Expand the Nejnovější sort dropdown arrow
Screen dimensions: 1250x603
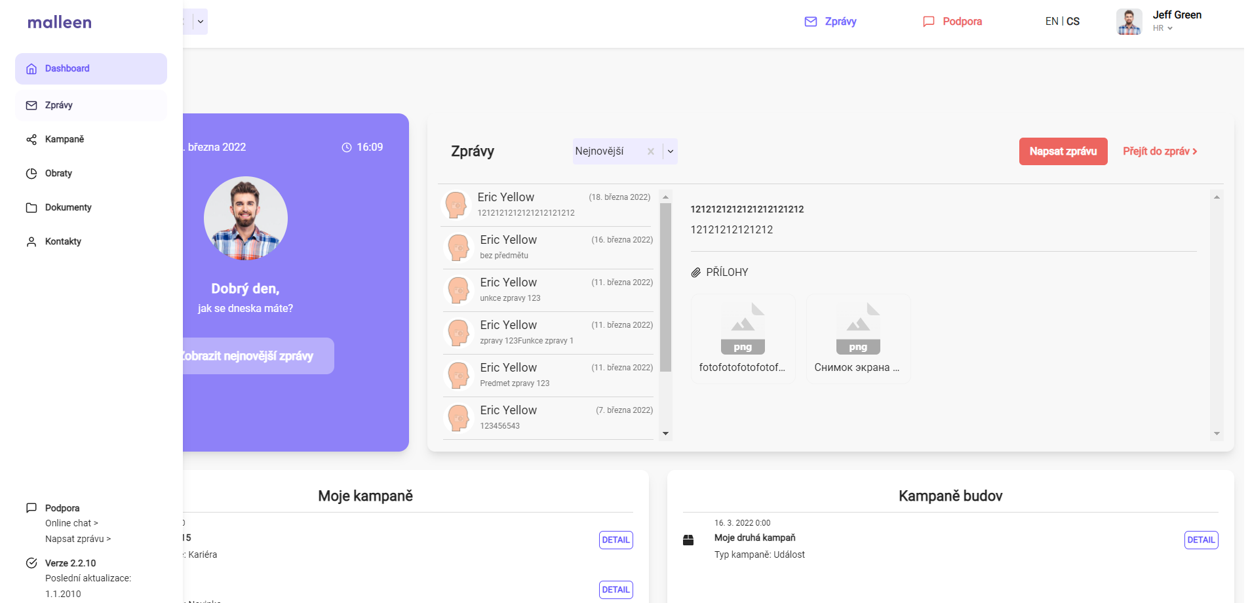(671, 151)
